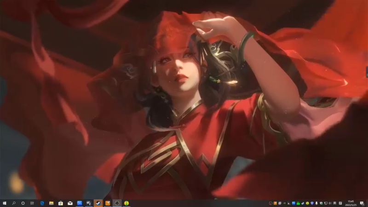This screenshot has width=368, height=207.
Task: Click the yellow-green round tray icon
Action: click(307, 203)
